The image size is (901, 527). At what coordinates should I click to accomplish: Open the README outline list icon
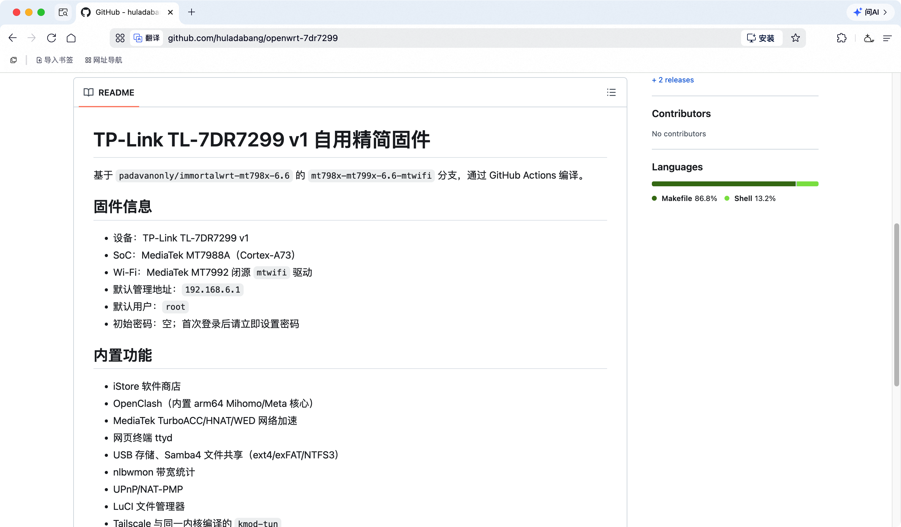(611, 93)
